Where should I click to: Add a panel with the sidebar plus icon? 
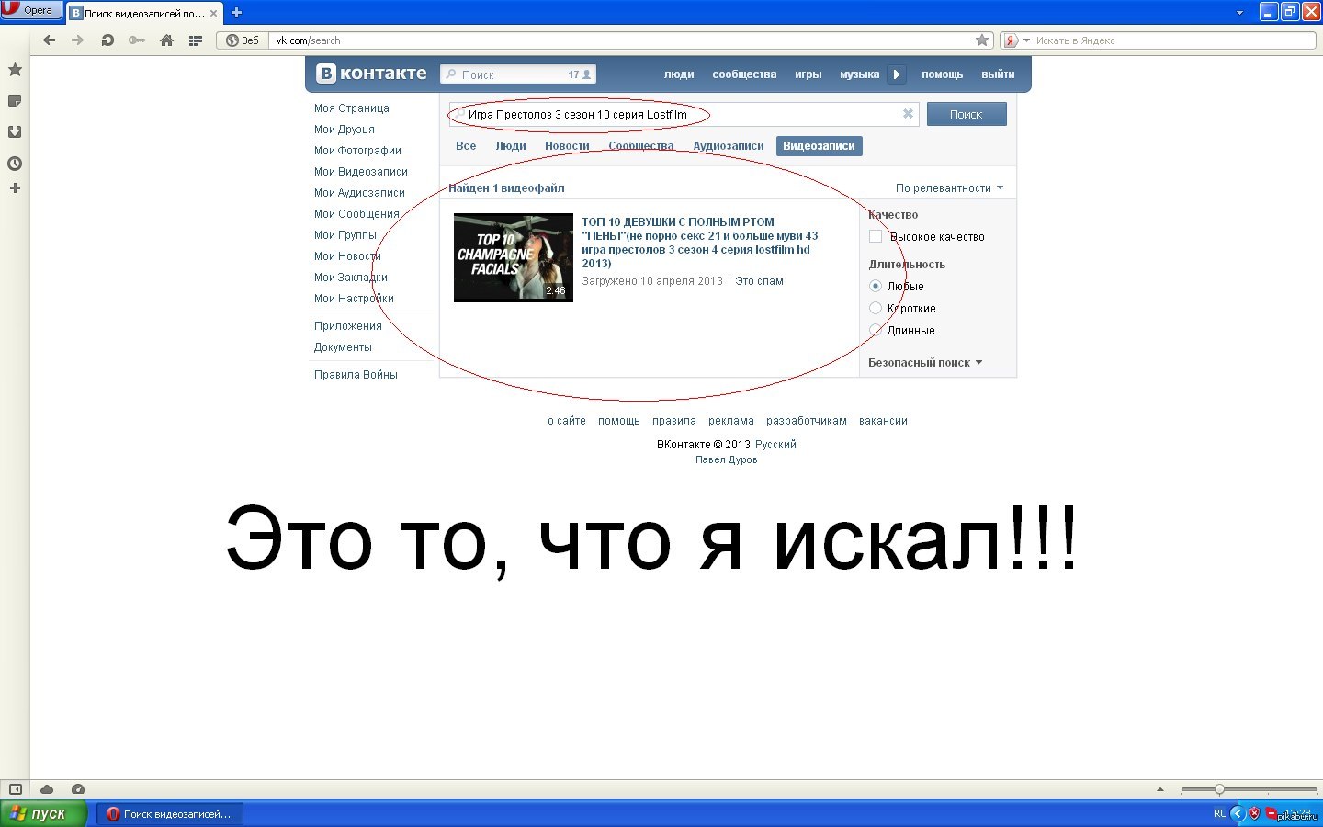point(15,188)
